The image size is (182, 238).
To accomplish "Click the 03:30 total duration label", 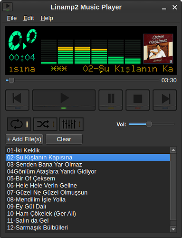I will click(x=169, y=80).
